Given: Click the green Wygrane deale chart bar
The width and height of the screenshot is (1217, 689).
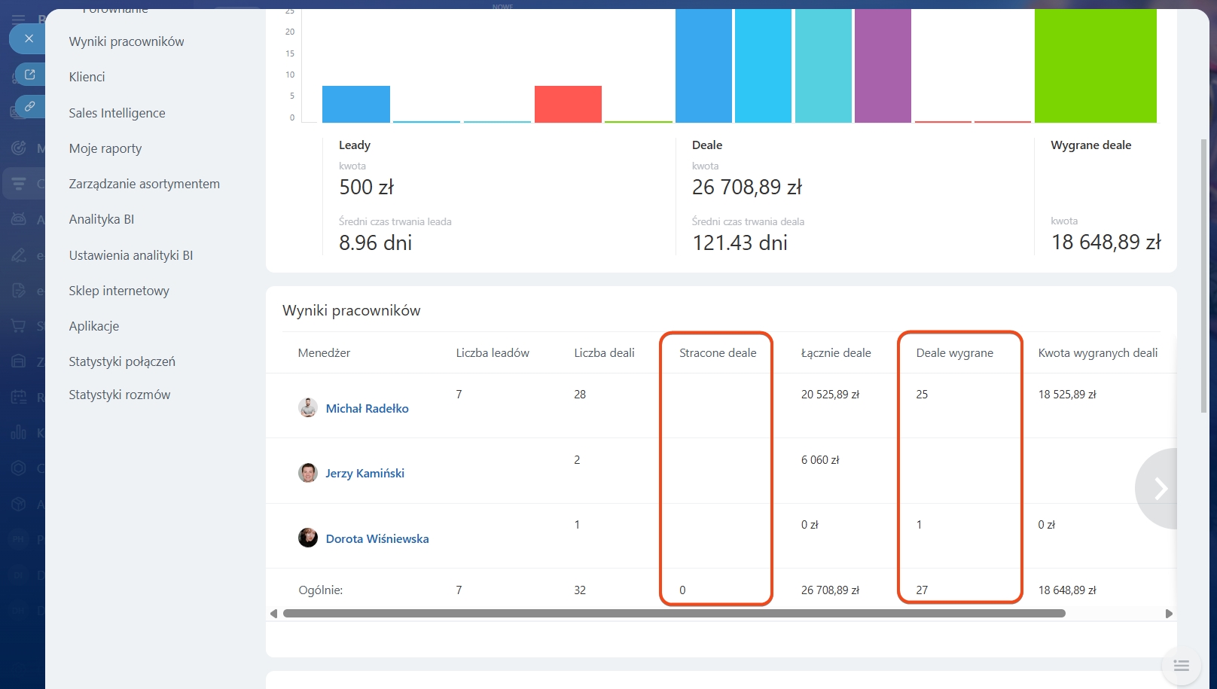Looking at the screenshot, I should pos(1095,66).
